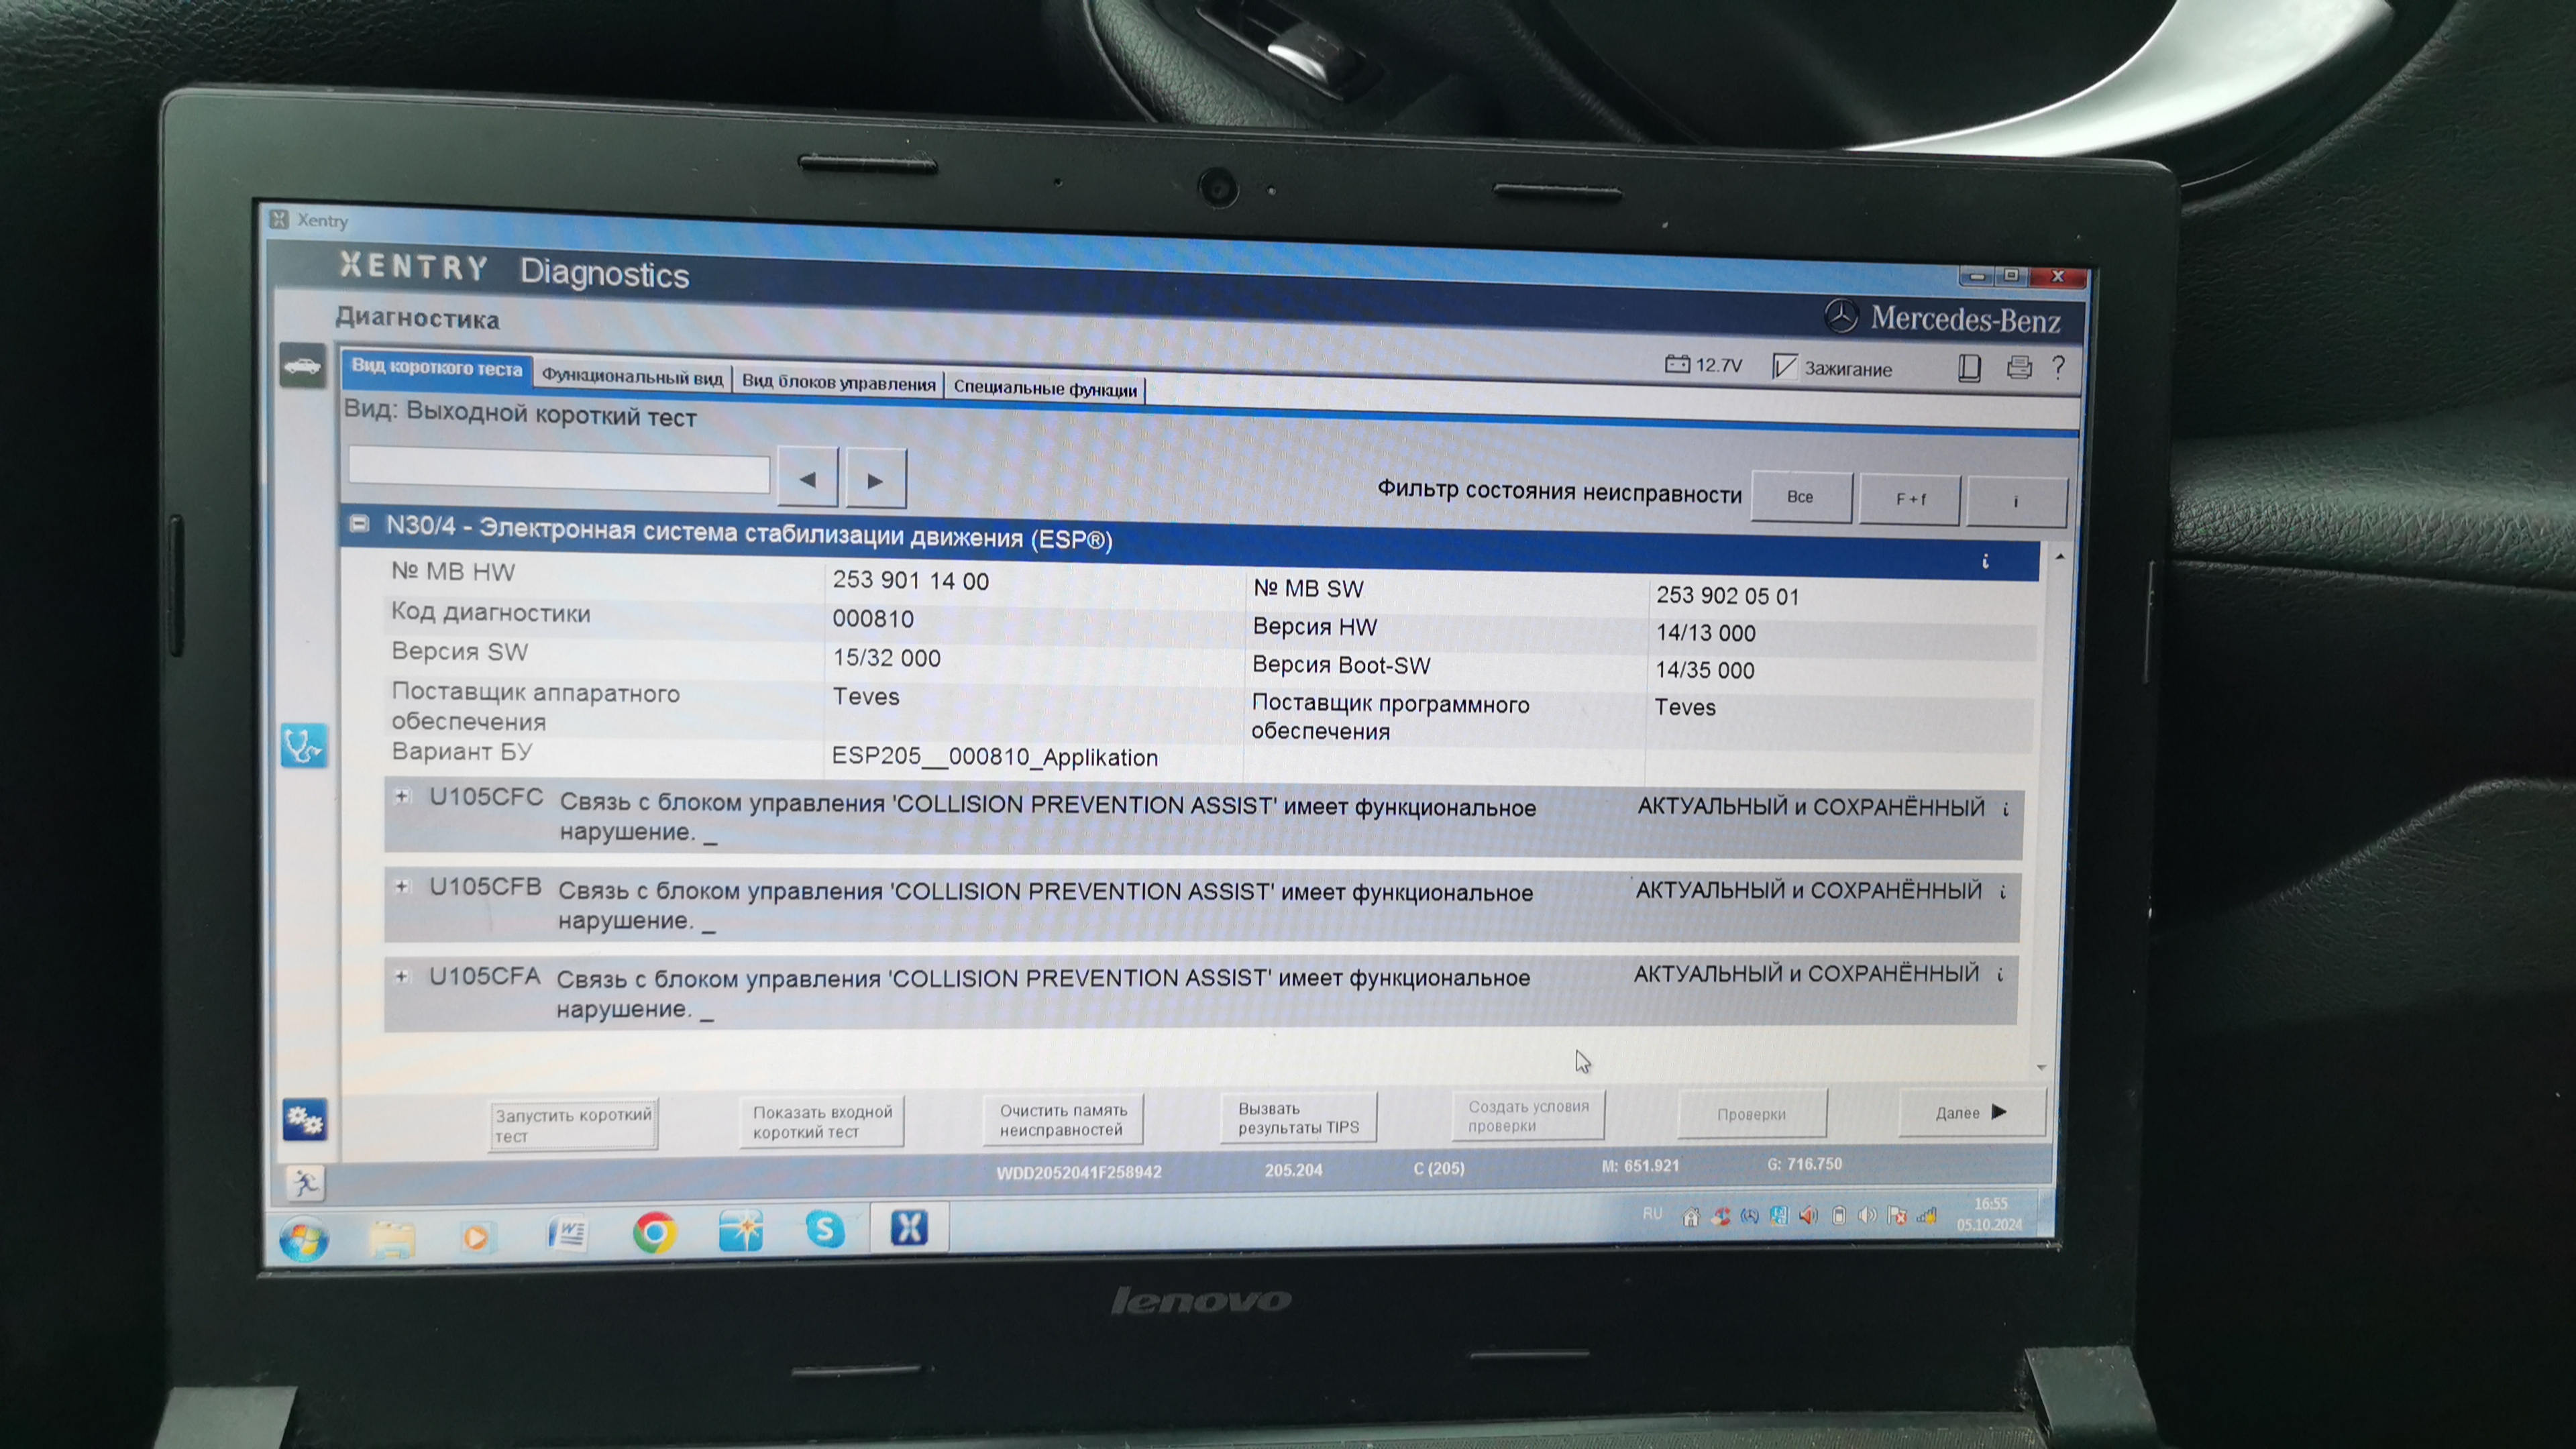
Task: Click 'Очистить память неисправностей' button
Action: click(x=1062, y=1120)
